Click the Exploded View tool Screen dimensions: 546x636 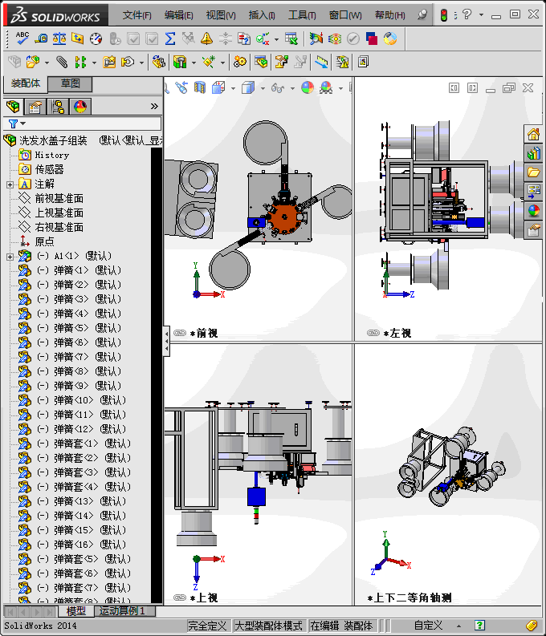tap(282, 62)
